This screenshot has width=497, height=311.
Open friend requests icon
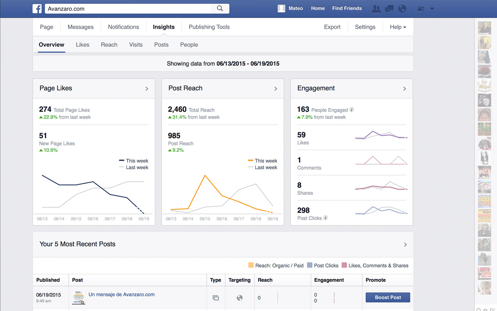coord(376,9)
